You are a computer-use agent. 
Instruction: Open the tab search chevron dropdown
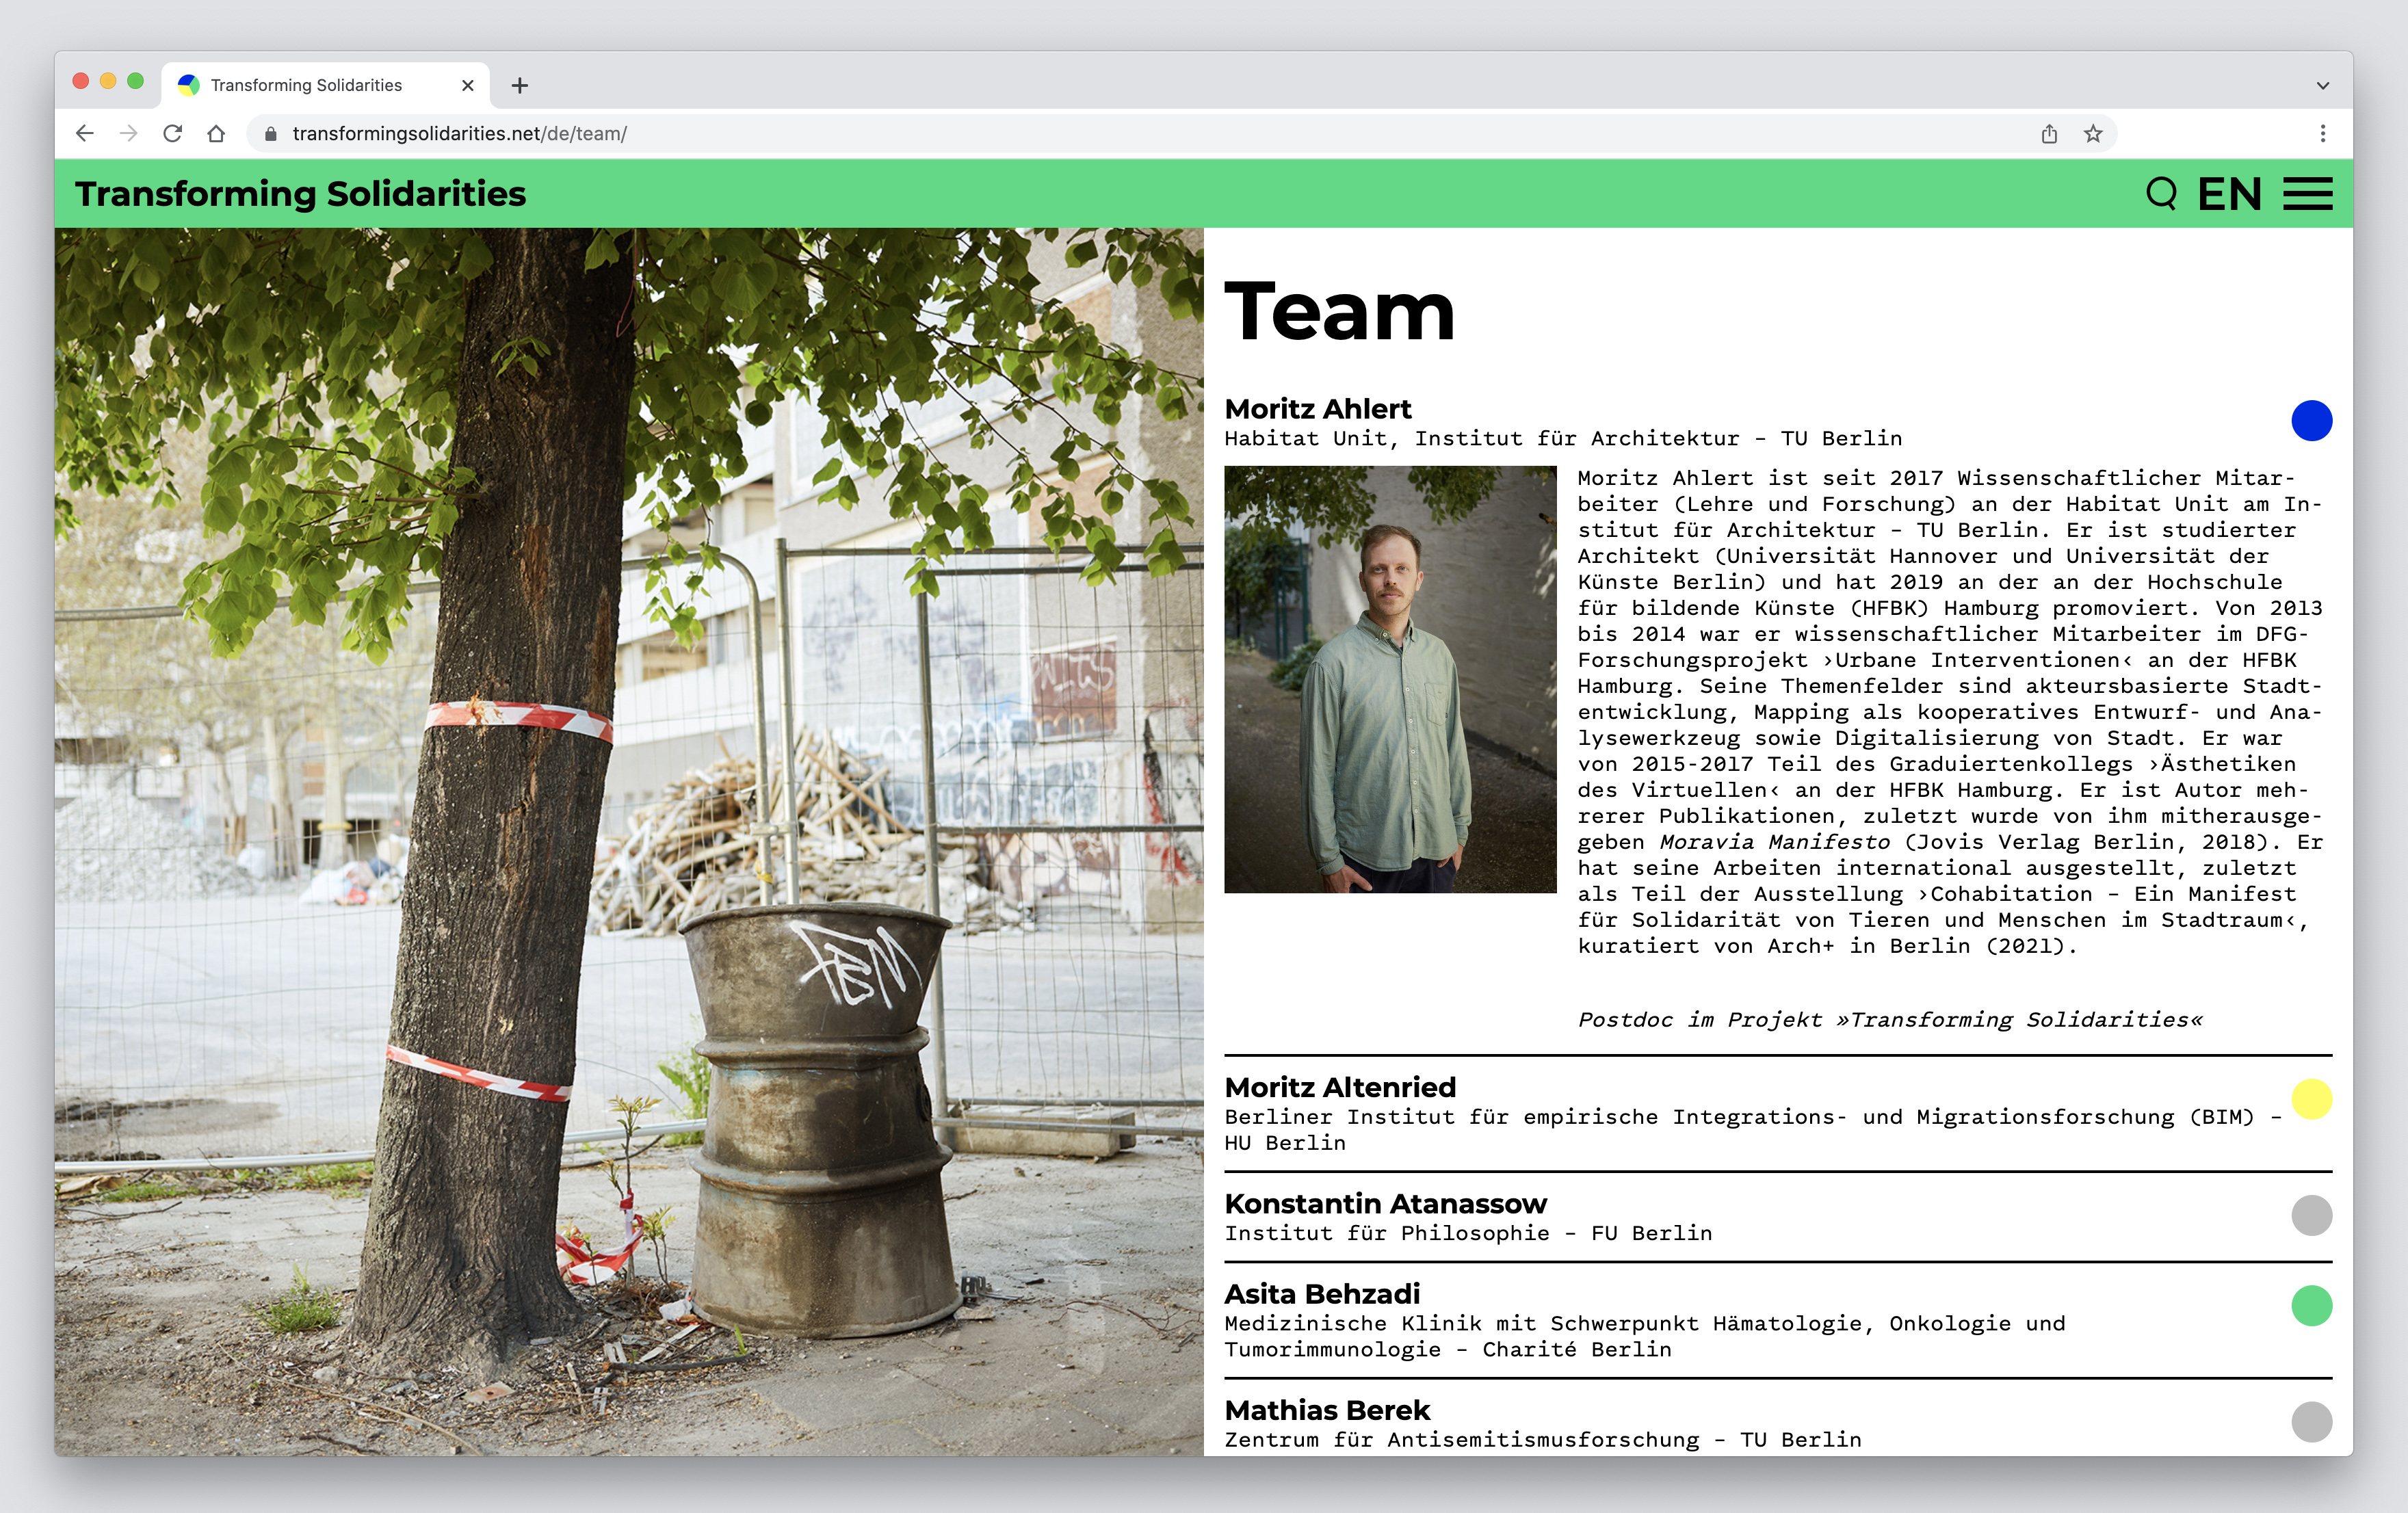click(x=2322, y=86)
